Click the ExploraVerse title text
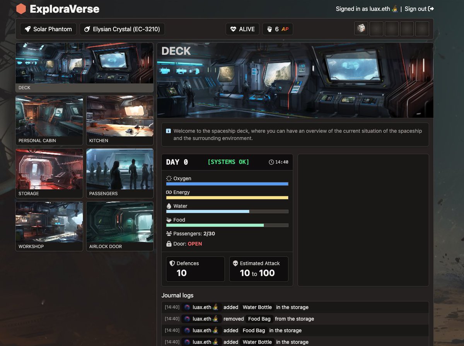 point(65,9)
